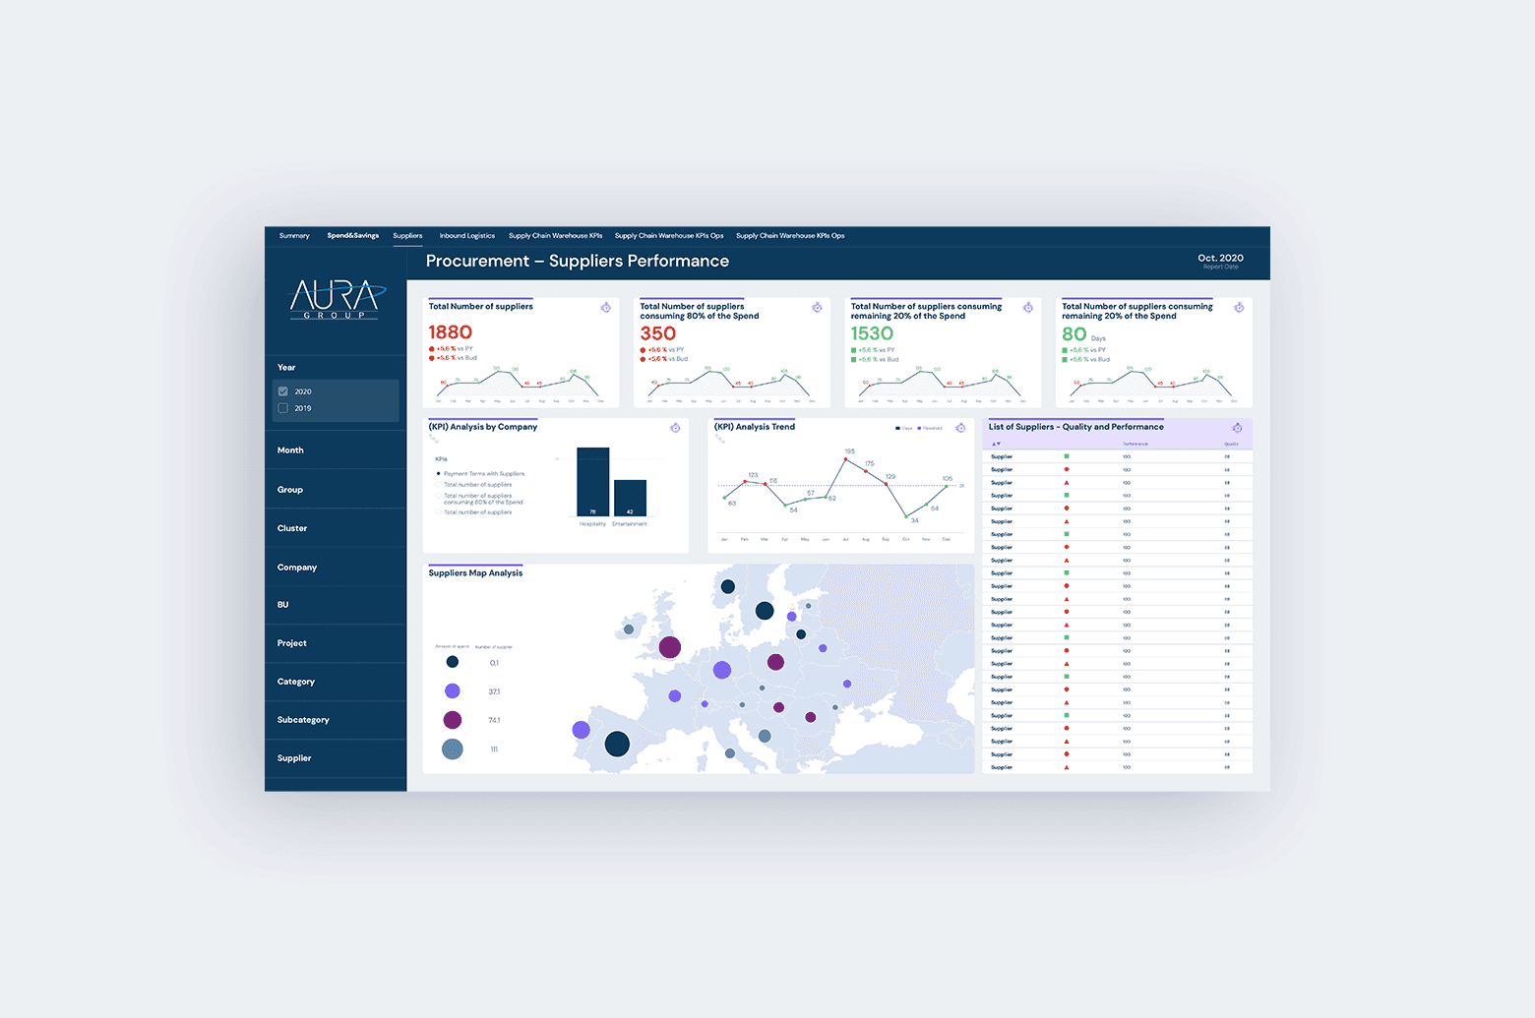The width and height of the screenshot is (1535, 1018).
Task: Click stopwatch icon in KPI Analysis Trend panel
Action: (x=960, y=428)
